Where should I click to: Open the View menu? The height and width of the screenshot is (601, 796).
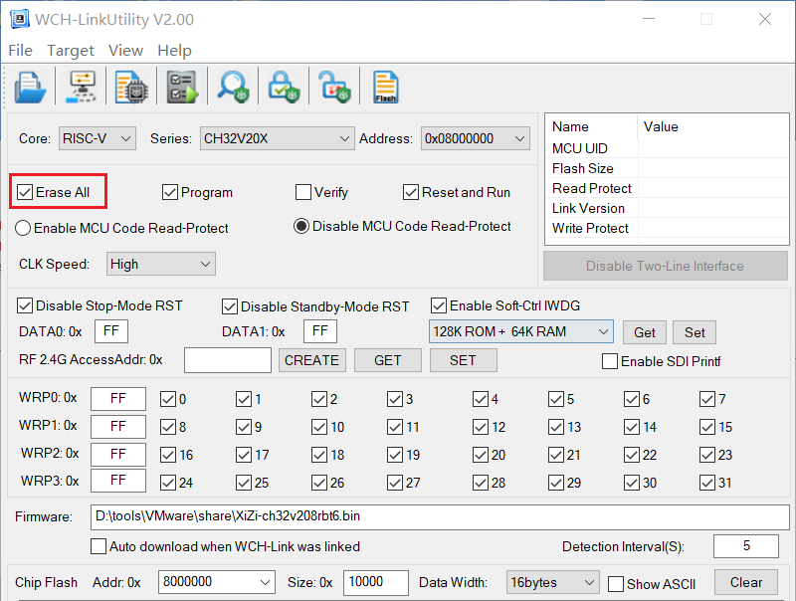[x=125, y=51]
